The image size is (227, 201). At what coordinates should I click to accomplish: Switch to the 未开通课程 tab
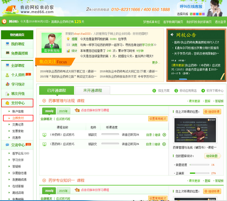pos(92,91)
